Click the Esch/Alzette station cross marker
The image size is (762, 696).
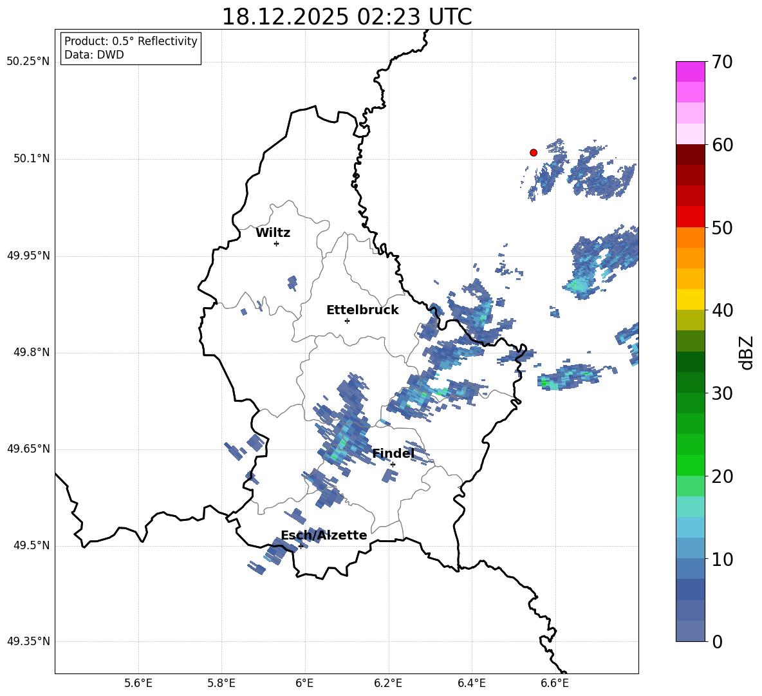click(301, 546)
